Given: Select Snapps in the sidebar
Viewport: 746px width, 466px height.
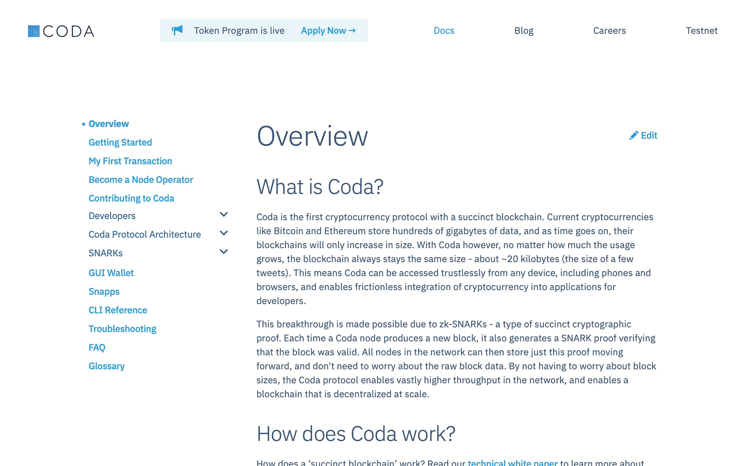Looking at the screenshot, I should pos(104,292).
